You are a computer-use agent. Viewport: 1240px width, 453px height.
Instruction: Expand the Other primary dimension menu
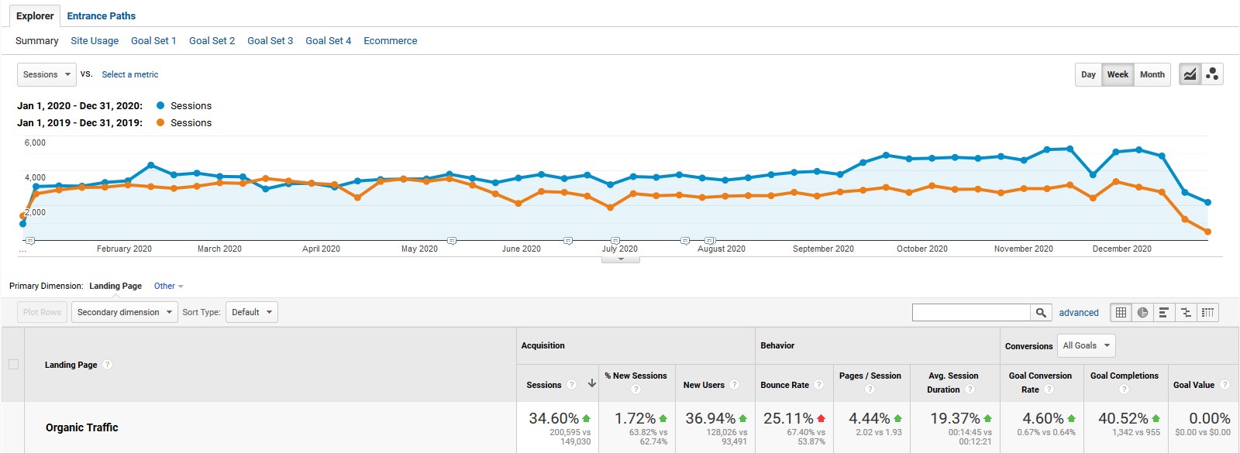(x=168, y=286)
